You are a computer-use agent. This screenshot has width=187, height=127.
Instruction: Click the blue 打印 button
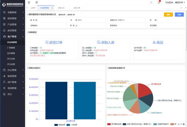click(x=179, y=15)
